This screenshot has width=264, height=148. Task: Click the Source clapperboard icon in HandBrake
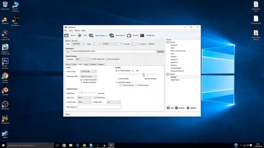pyautogui.click(x=66, y=35)
